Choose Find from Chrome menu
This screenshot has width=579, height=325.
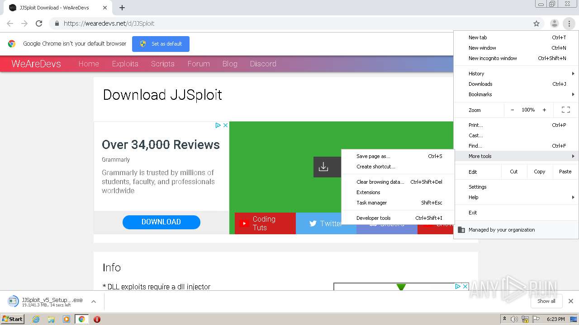[516, 146]
